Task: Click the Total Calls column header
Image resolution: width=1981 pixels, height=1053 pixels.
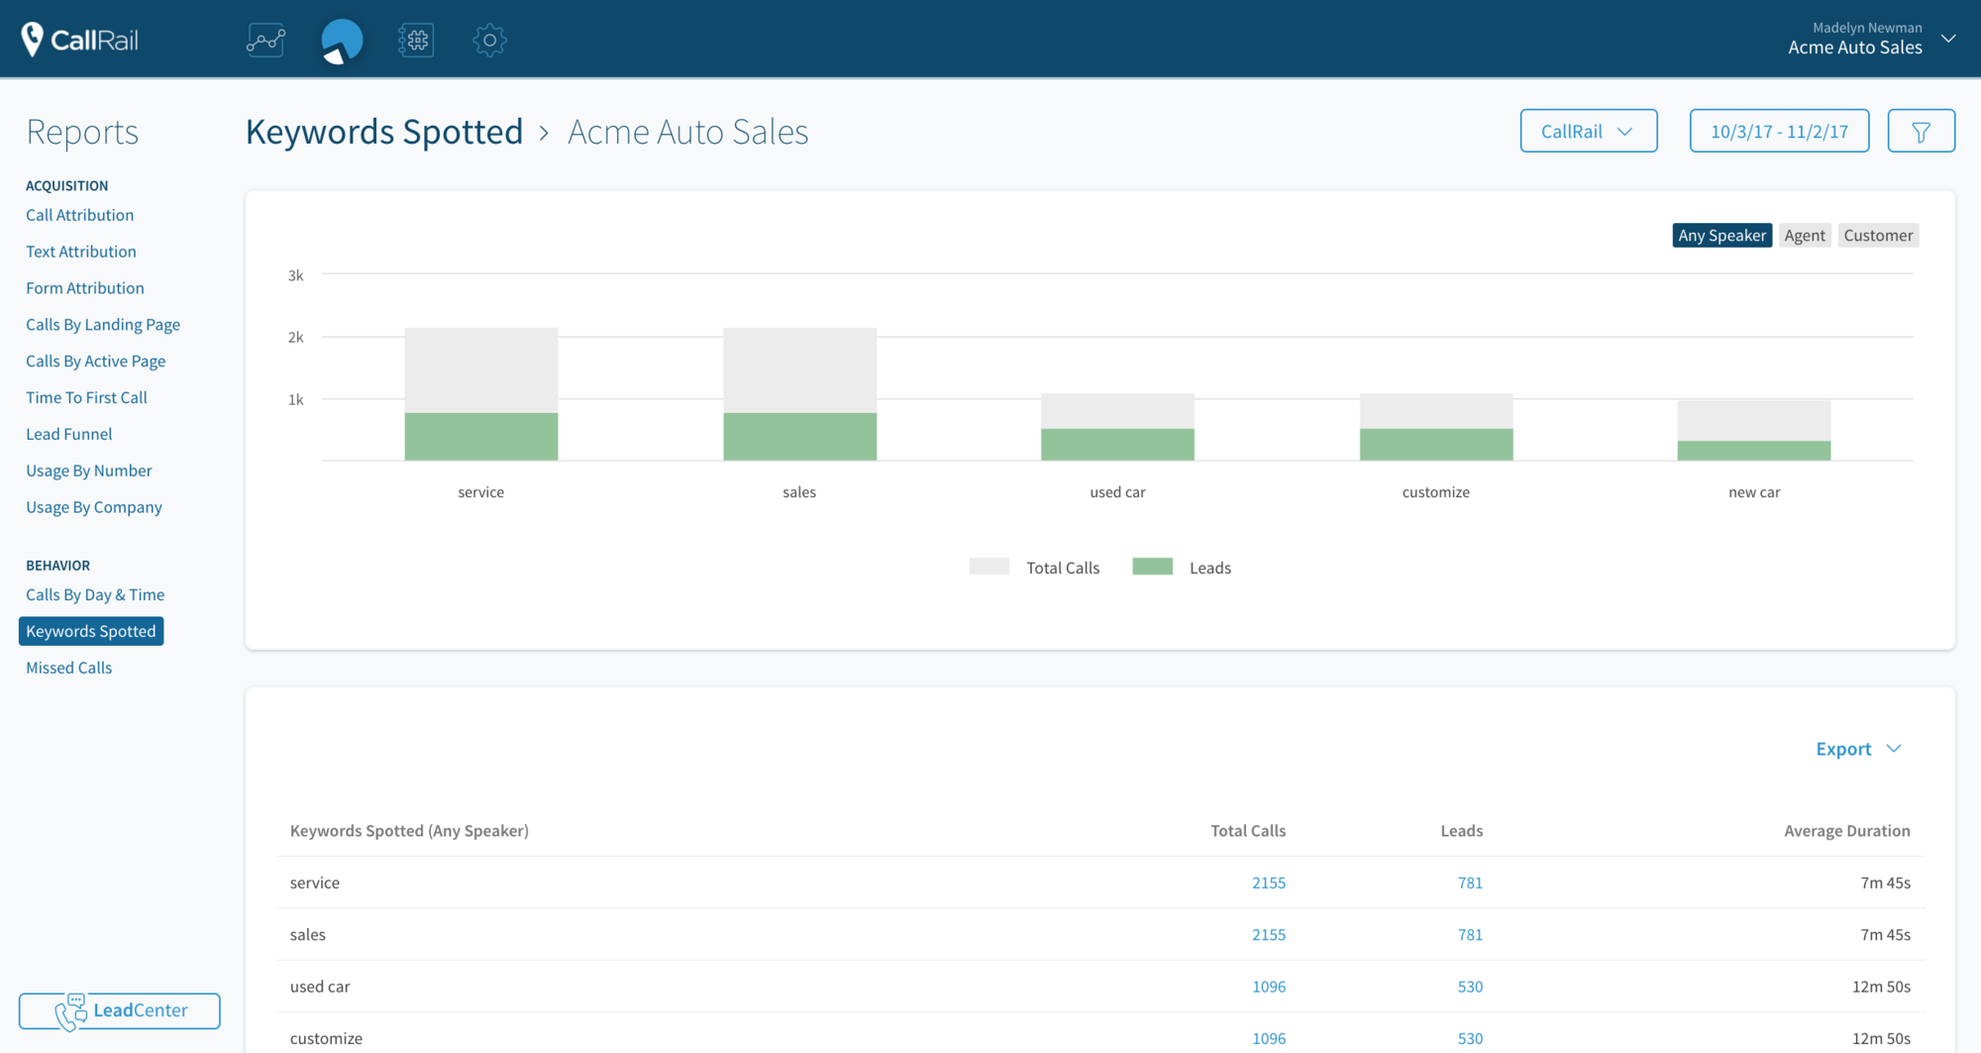Action: [1248, 831]
